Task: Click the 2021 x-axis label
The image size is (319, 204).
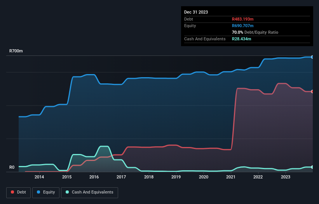Action: 231,177
